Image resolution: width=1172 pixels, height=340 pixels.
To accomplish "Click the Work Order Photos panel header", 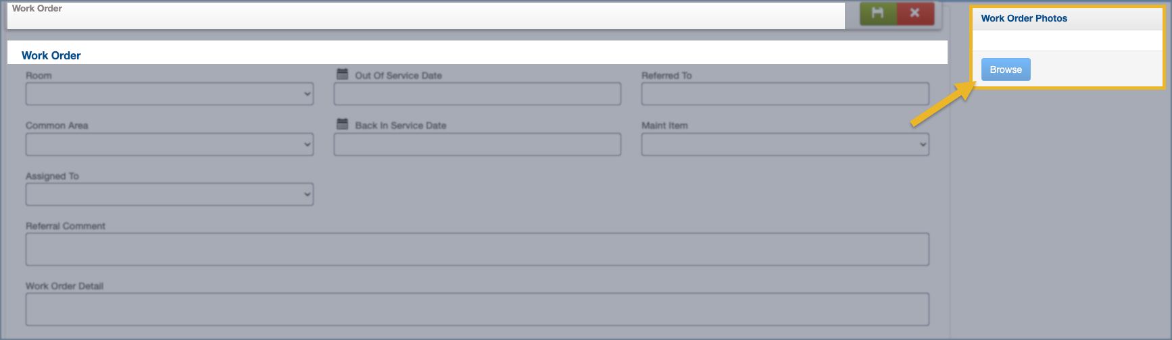I will click(1024, 18).
